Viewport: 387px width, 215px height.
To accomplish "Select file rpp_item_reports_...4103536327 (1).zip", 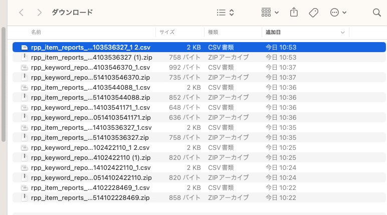I will (199, 57).
